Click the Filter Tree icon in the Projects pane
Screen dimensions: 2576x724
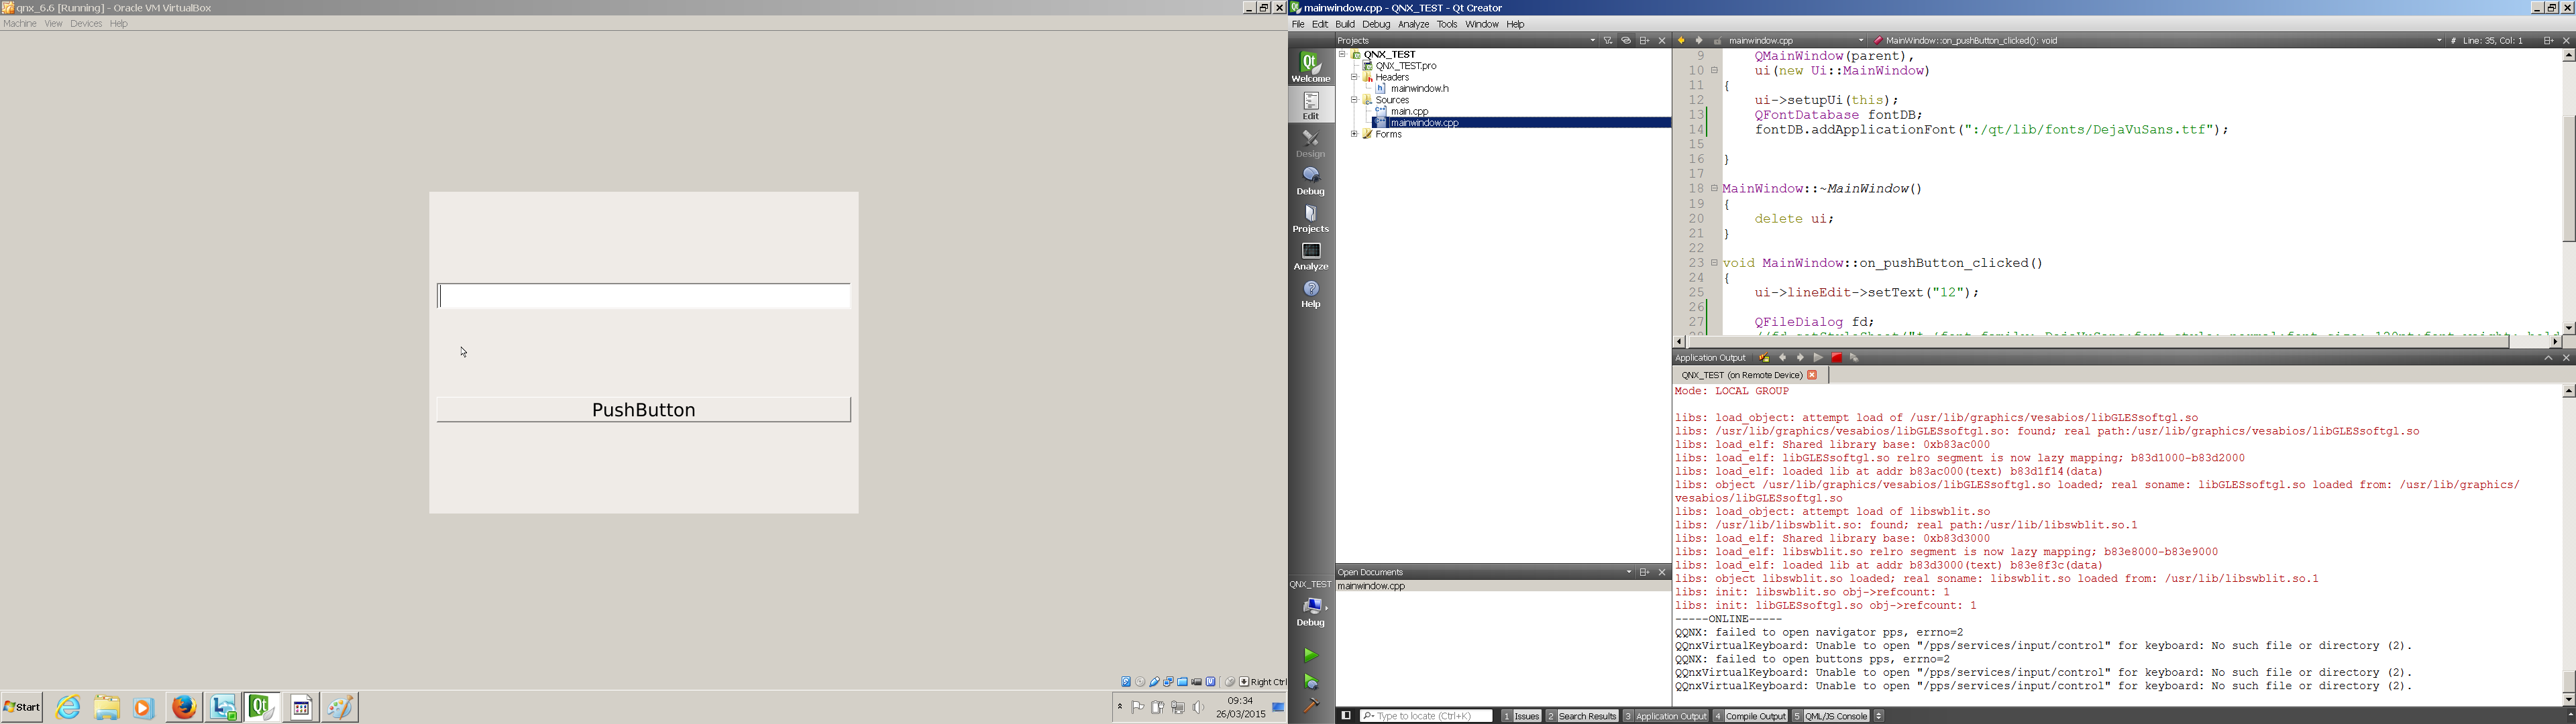click(1608, 41)
